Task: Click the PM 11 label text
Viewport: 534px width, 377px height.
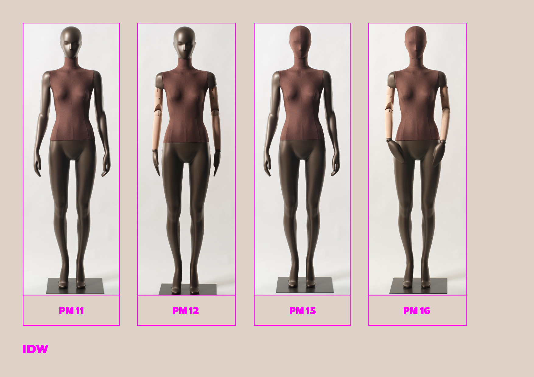Action: tap(71, 310)
